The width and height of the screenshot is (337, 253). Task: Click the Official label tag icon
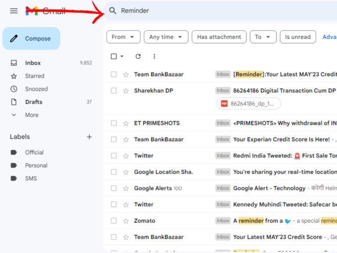(14, 152)
